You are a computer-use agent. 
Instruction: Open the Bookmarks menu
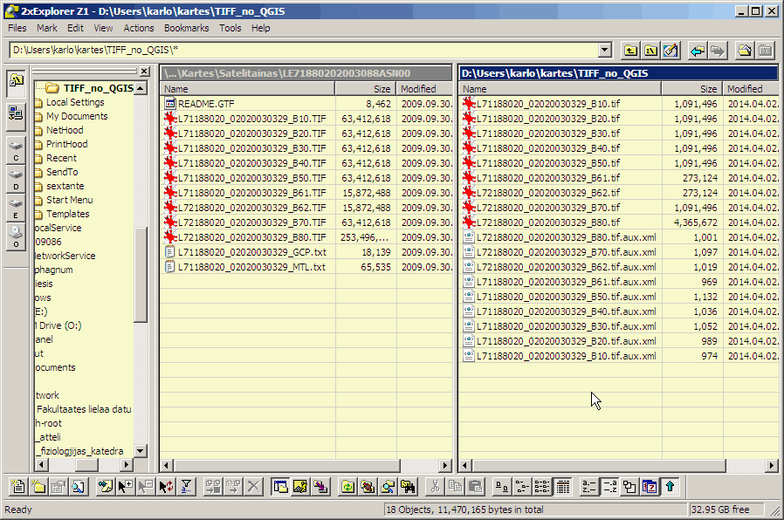pyautogui.click(x=187, y=28)
